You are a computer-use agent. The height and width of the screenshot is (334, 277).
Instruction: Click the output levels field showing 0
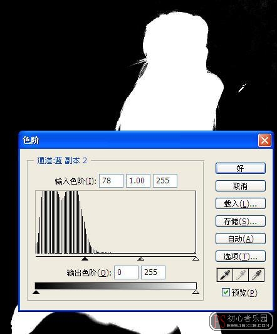tap(126, 272)
